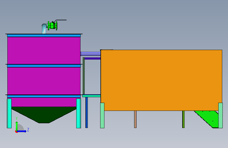Select the lavender pipe connecting both tanks
The width and height of the screenshot is (228, 148).
[x=90, y=54]
